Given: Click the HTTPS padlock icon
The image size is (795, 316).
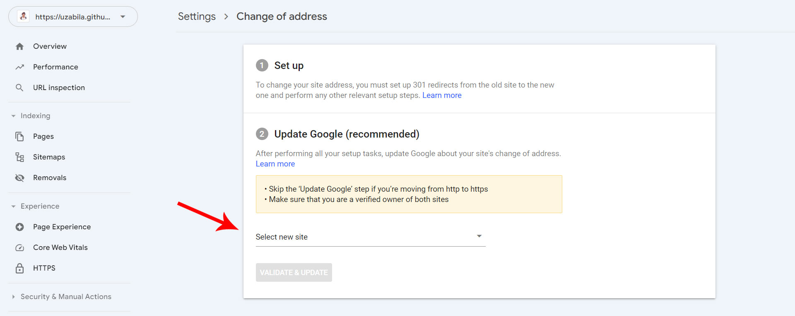Looking at the screenshot, I should [x=19, y=268].
